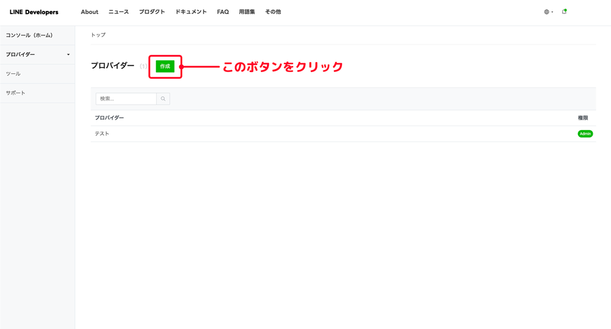Open the その他 navigation item
Image resolution: width=611 pixels, height=329 pixels.
273,12
